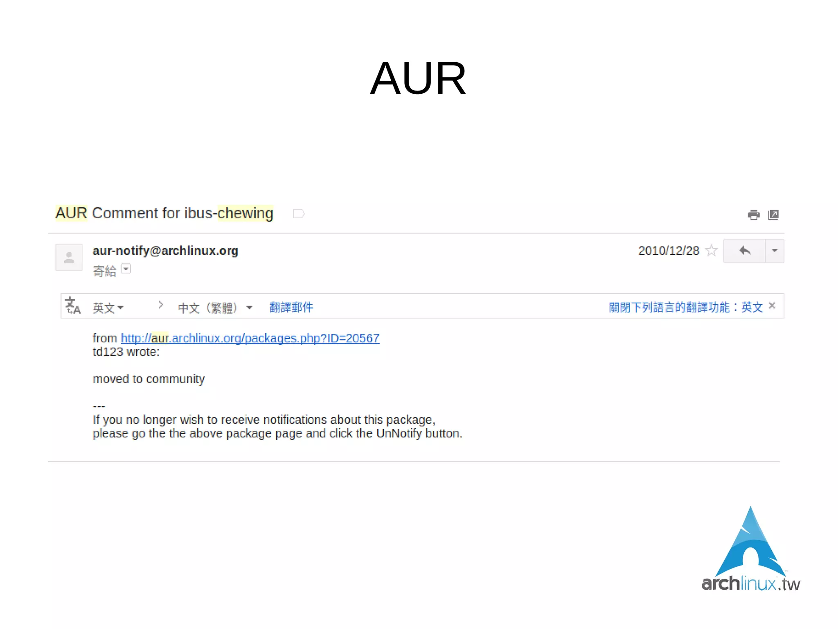Click the archlinux.tw logo

click(751, 549)
